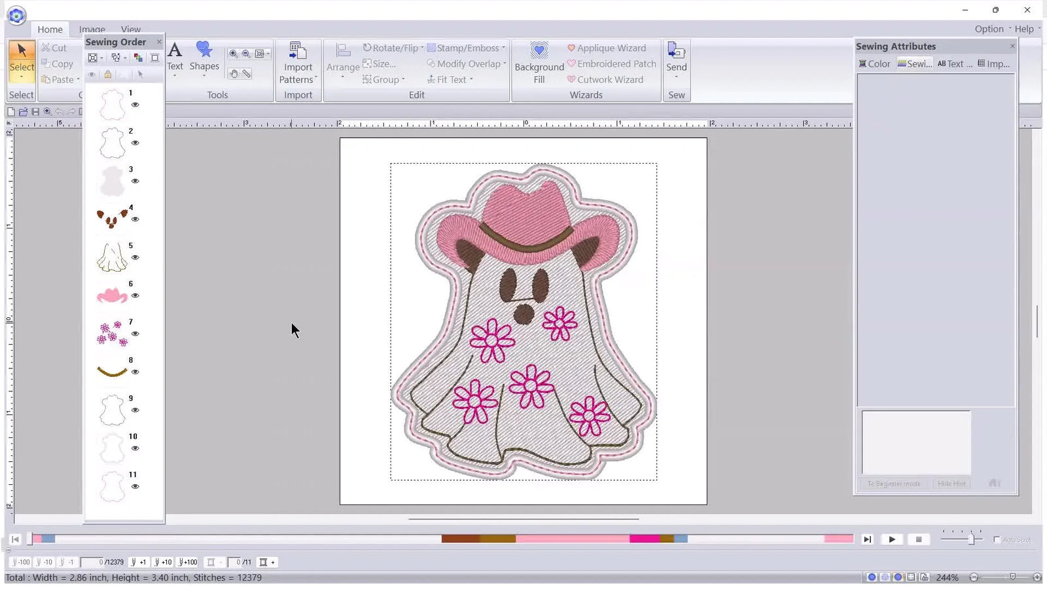Enable the Auto Scroll checkbox
Viewport: 1047px width, 589px height.
997,539
